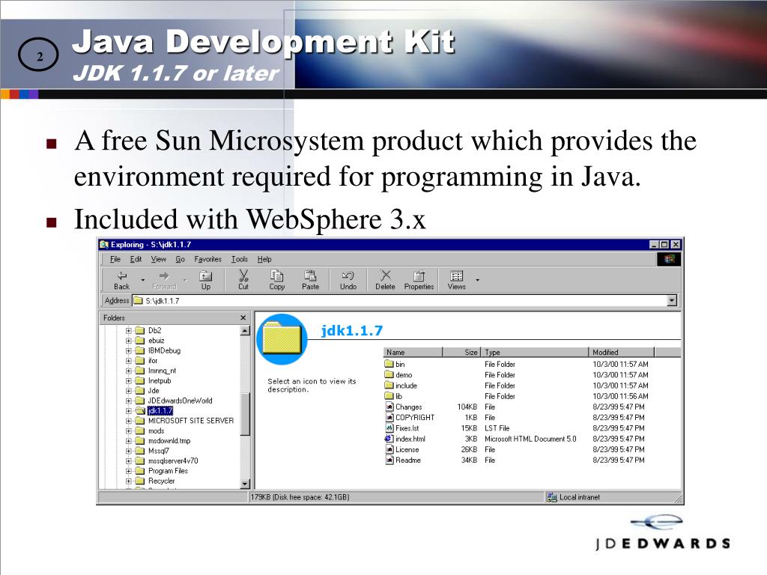Open the File menu
Image resolution: width=767 pixels, height=575 pixels.
coord(115,259)
